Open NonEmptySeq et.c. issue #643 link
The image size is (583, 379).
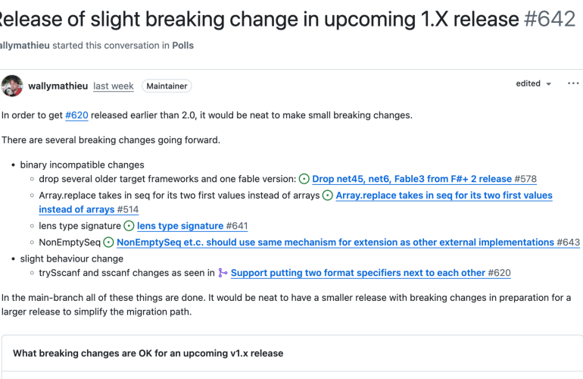click(x=335, y=243)
